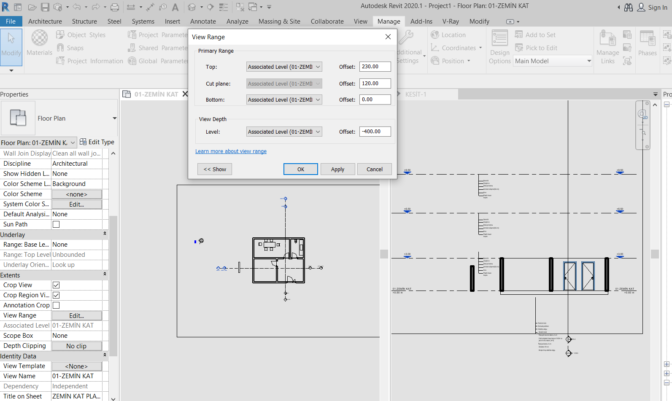Open the View Depth Level dropdown
The height and width of the screenshot is (401, 672).
pyautogui.click(x=284, y=132)
